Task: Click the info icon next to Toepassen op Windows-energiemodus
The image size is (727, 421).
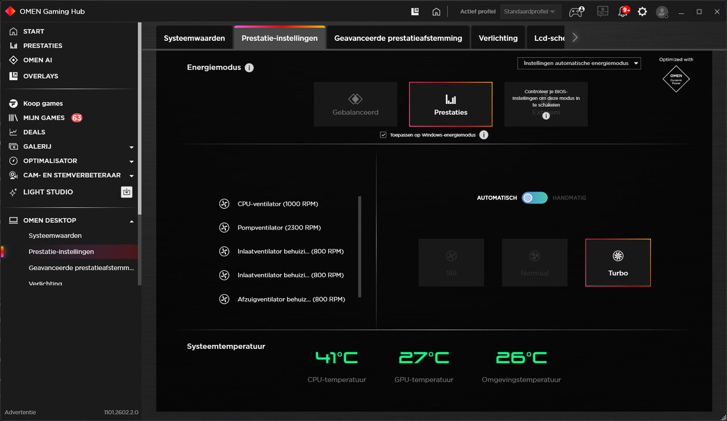Action: tap(484, 135)
